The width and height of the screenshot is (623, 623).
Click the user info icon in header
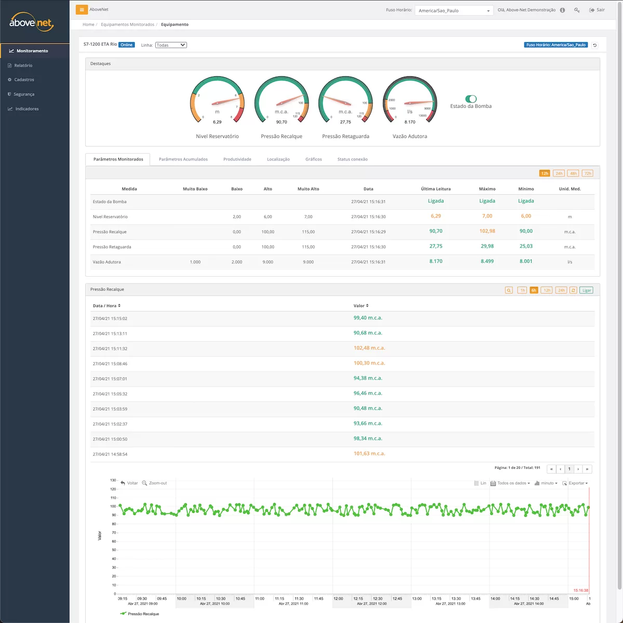562,10
